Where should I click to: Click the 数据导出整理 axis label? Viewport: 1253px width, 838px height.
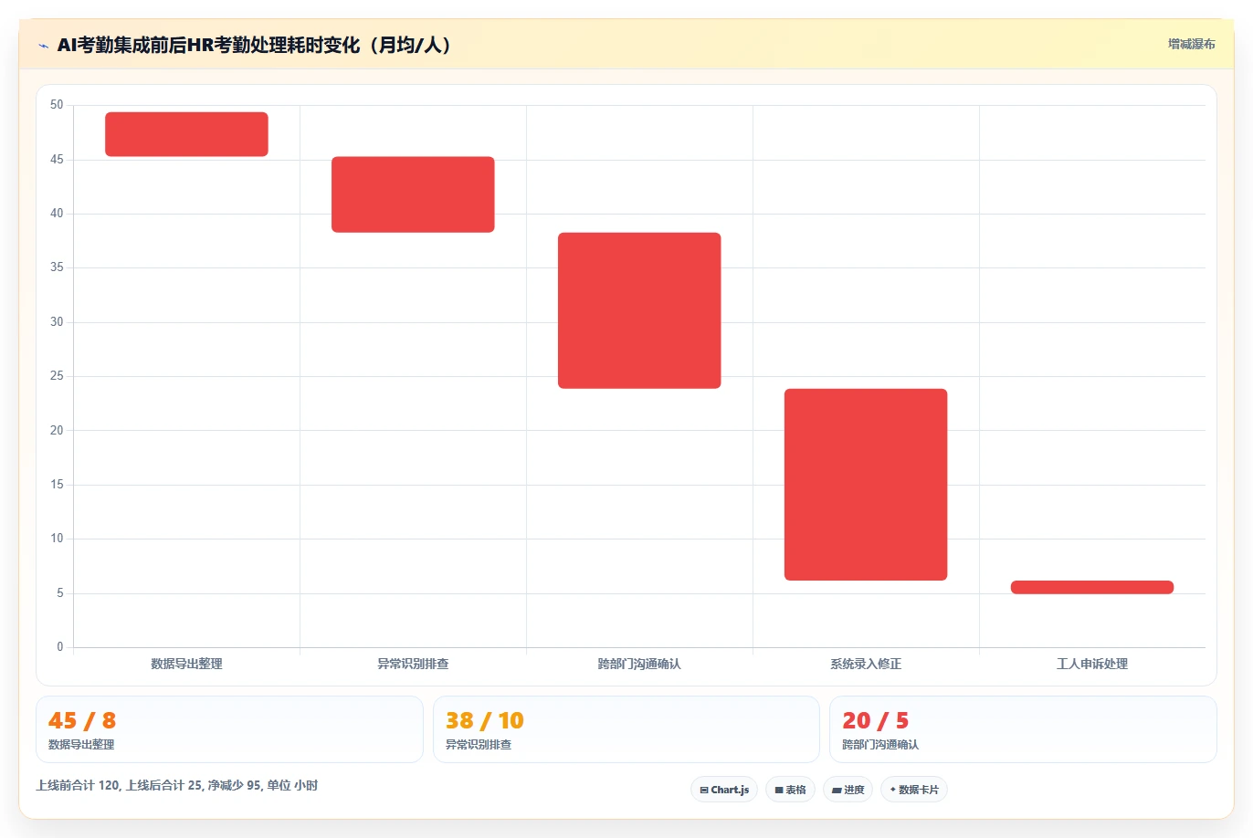186,664
